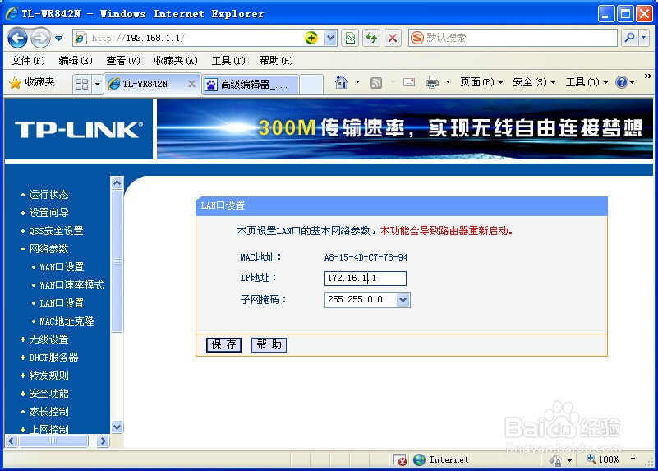Open WAN口速率模式 in the sidebar
Screen dimensions: 658x471
tap(71, 285)
